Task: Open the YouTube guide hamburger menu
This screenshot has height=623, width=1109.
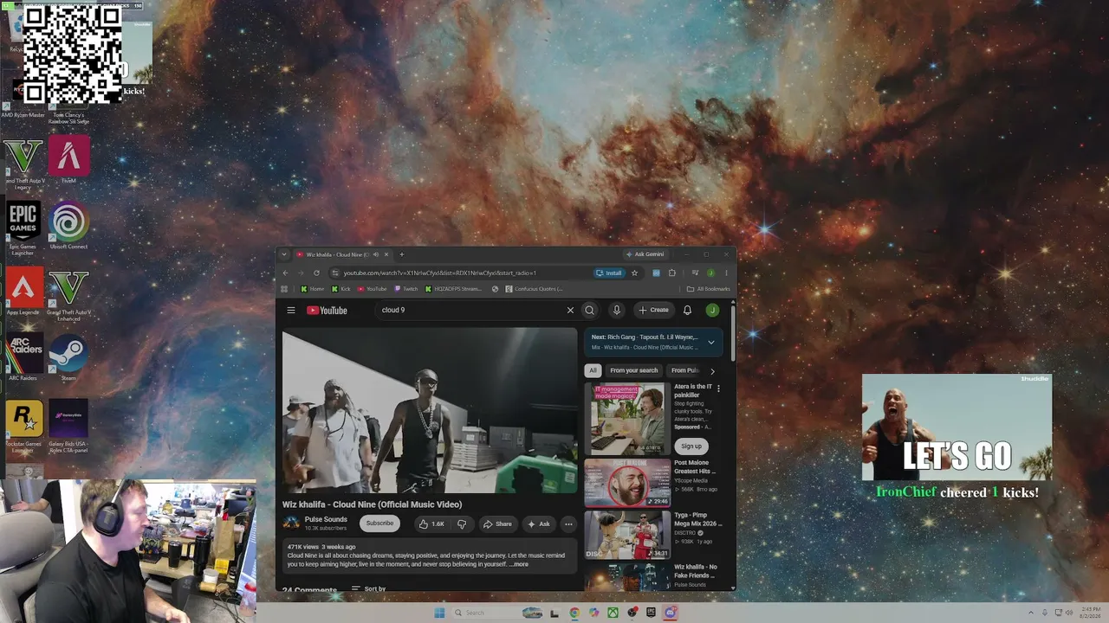Action: [x=291, y=311]
